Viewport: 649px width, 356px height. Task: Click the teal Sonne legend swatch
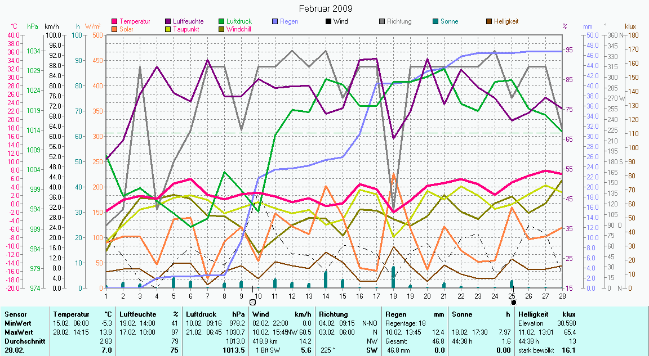click(x=435, y=21)
